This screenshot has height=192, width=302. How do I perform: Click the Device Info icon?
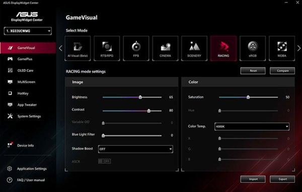tap(10, 145)
